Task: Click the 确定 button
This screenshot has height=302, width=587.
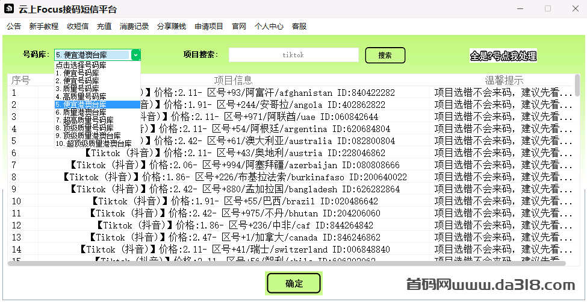Action: (294, 283)
